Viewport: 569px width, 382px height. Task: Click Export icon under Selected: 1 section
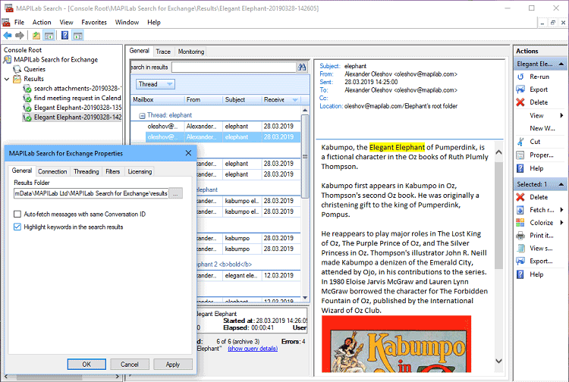(520, 261)
